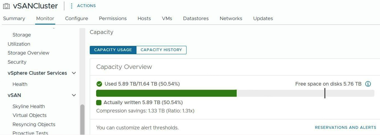The image size is (380, 135).
Task: Click the sidebar vertical scrollbar
Action: point(82,119)
